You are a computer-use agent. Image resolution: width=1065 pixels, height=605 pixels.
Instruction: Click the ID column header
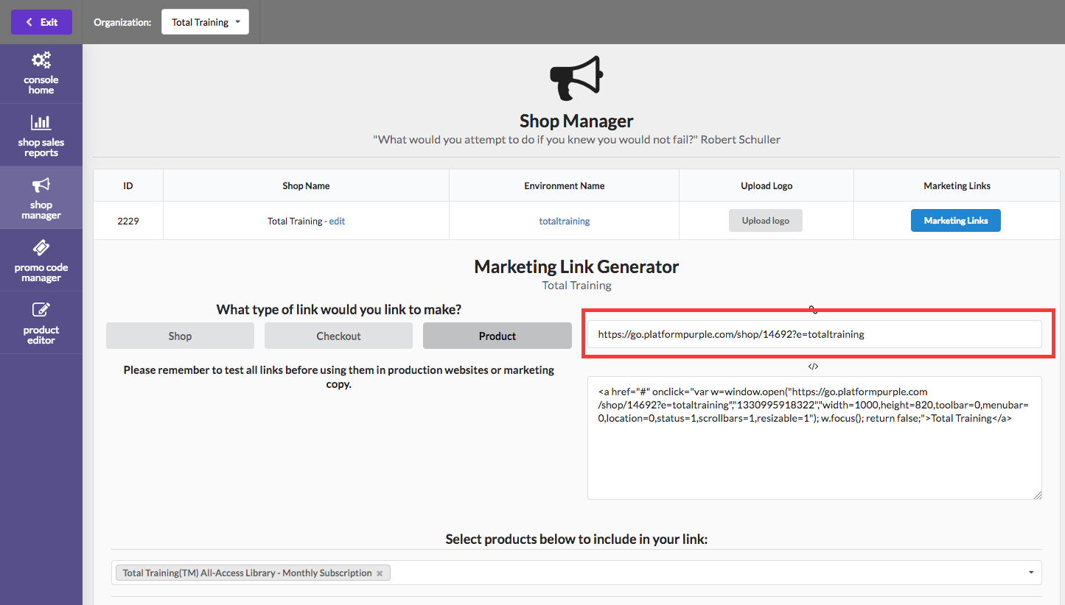(x=128, y=185)
